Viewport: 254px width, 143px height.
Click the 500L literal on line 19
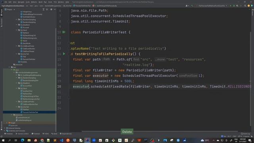[x=129, y=81]
